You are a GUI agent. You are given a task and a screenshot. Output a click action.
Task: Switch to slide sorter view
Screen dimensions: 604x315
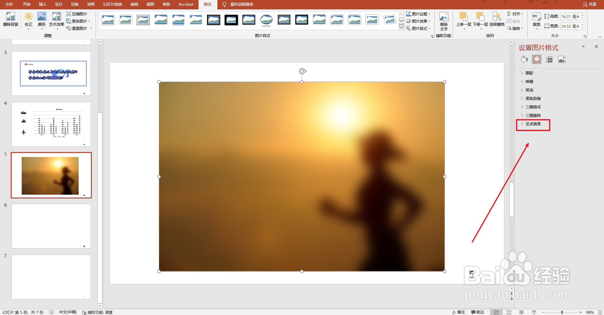(509, 312)
